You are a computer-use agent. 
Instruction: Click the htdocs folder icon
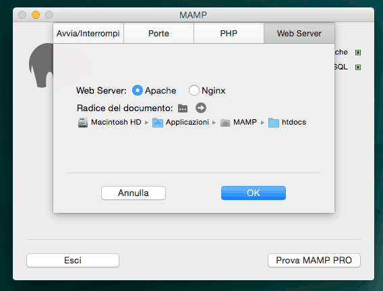274,123
